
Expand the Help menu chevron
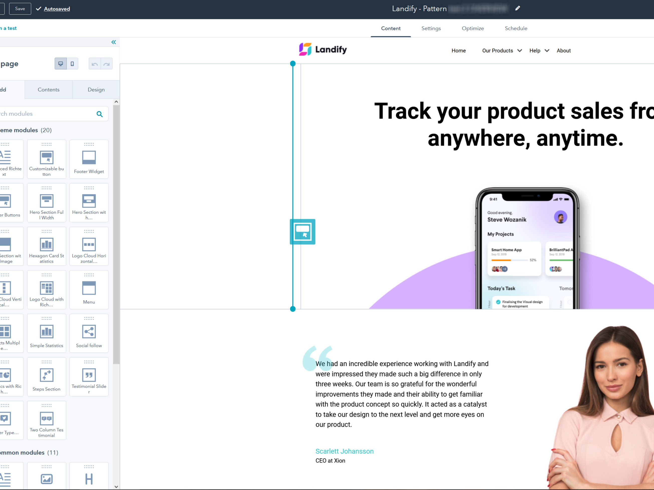pos(547,51)
